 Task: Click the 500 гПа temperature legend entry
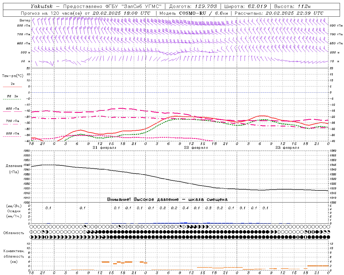[x=13, y=133]
